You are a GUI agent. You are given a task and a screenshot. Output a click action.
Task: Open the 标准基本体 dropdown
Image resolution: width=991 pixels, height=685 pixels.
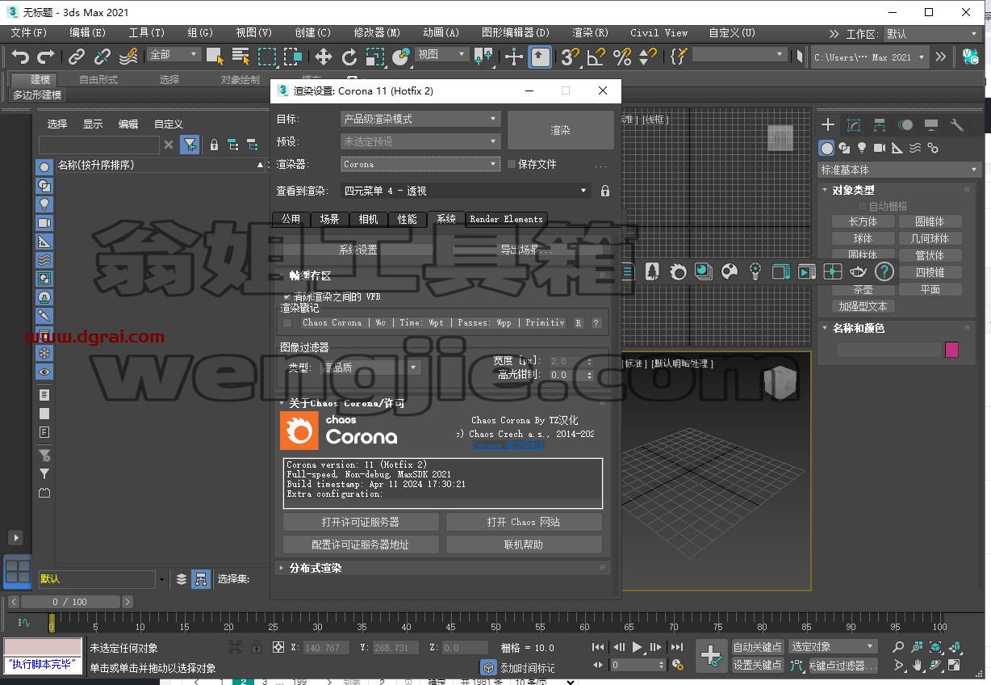click(898, 170)
